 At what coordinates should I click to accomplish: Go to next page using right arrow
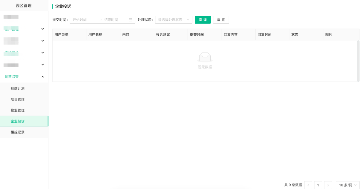click(x=328, y=185)
